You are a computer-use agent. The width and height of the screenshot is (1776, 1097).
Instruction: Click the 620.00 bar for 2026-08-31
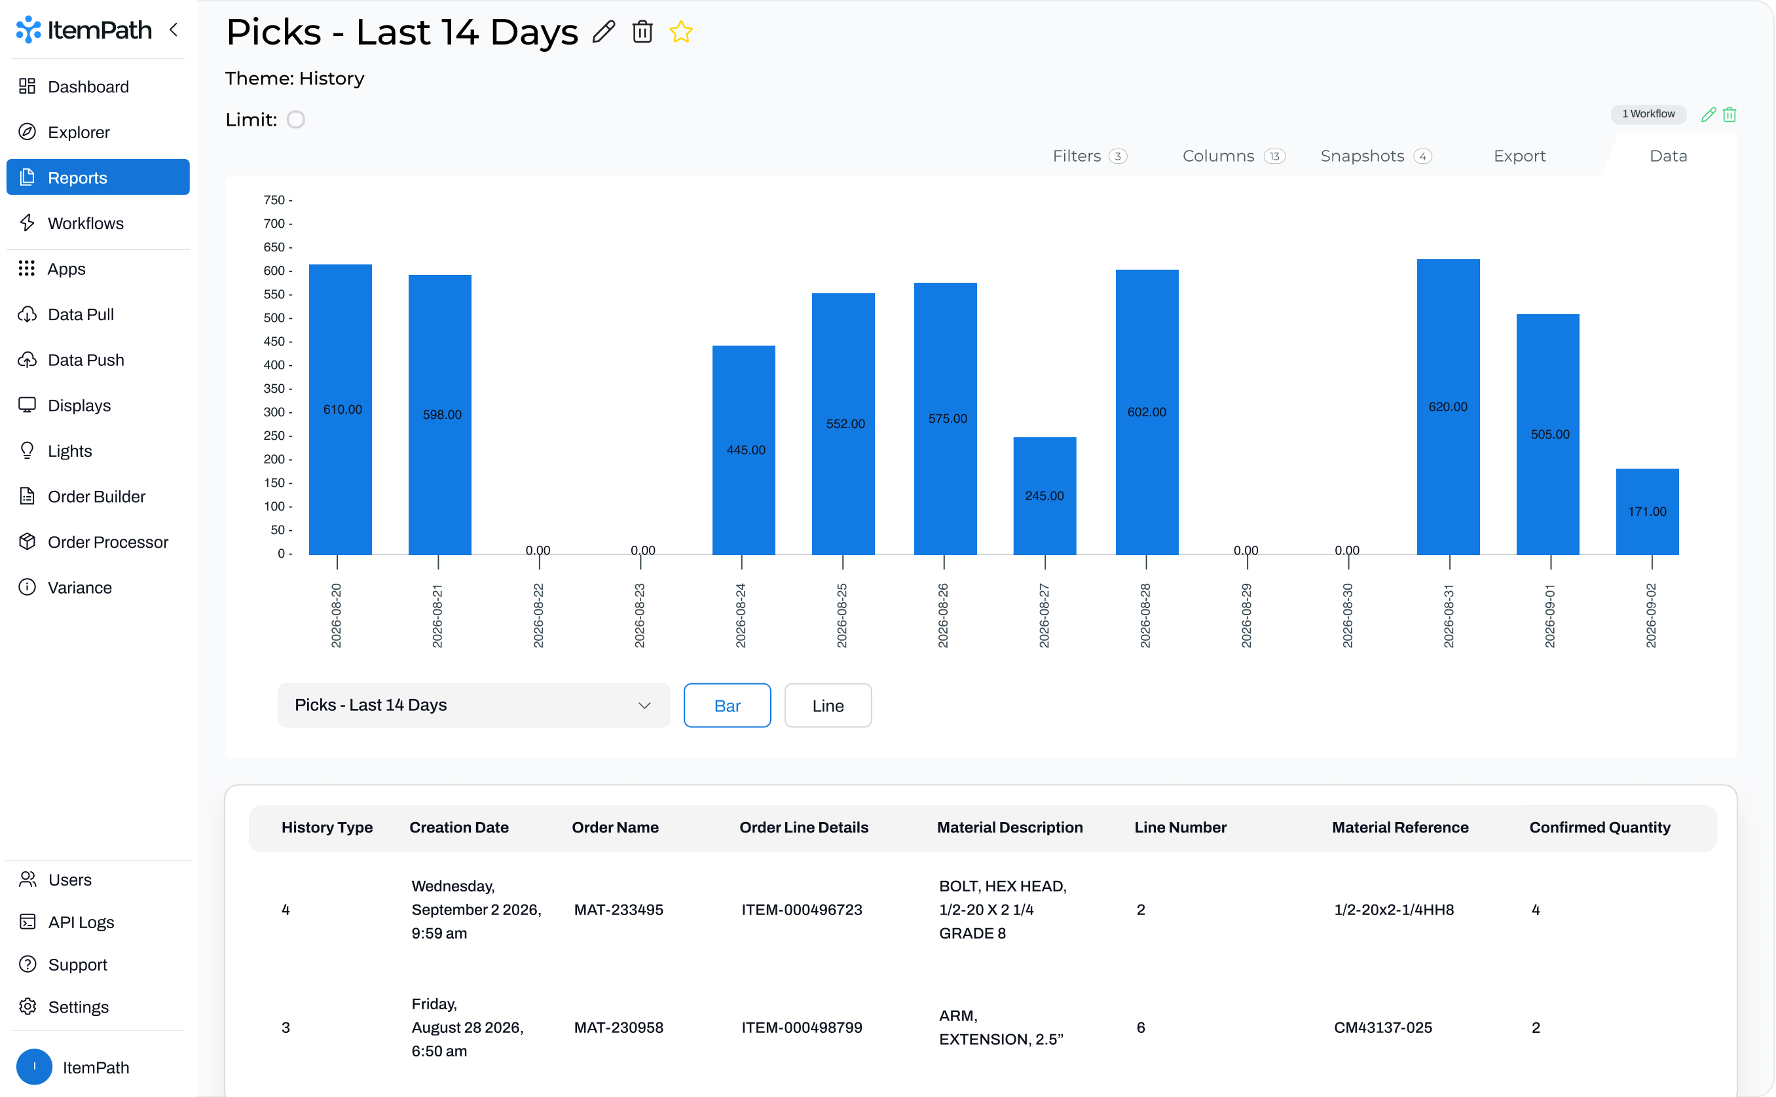(1448, 407)
